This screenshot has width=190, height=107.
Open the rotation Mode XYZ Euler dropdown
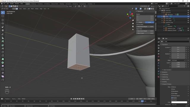[x=178, y=60]
